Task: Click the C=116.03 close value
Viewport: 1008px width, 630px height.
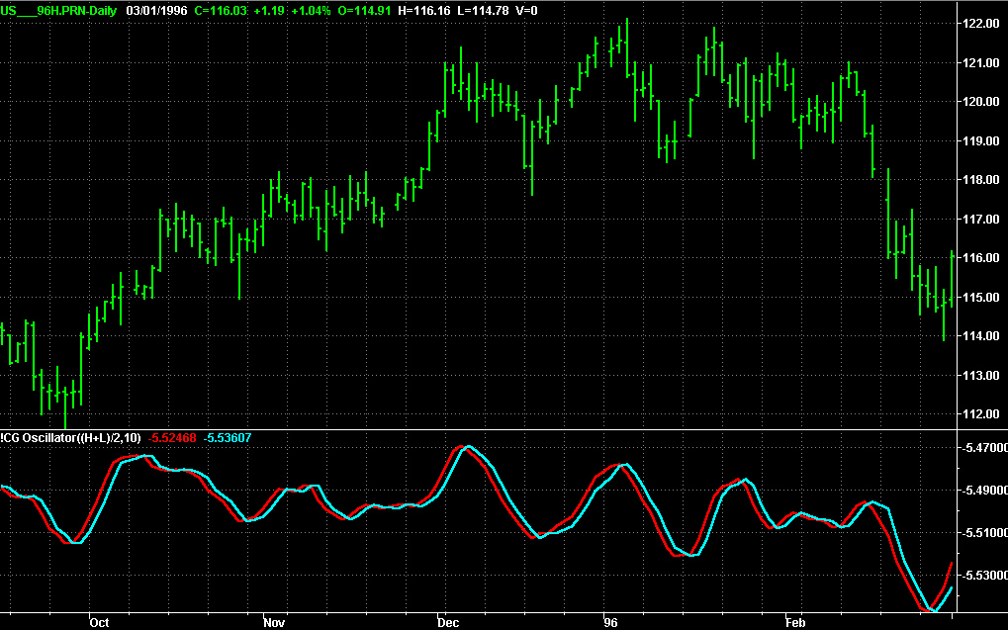Action: pyautogui.click(x=221, y=10)
